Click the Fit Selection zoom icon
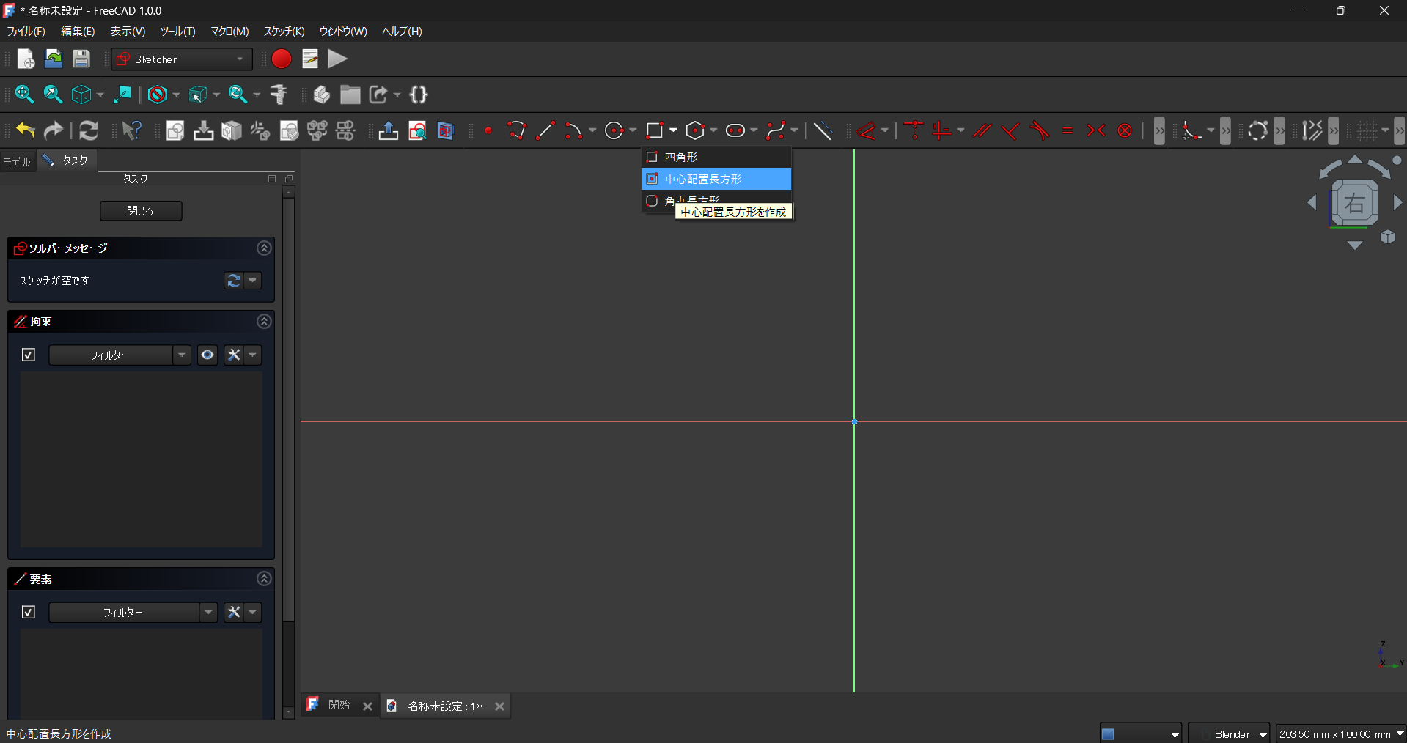The height and width of the screenshot is (743, 1407). tap(53, 94)
